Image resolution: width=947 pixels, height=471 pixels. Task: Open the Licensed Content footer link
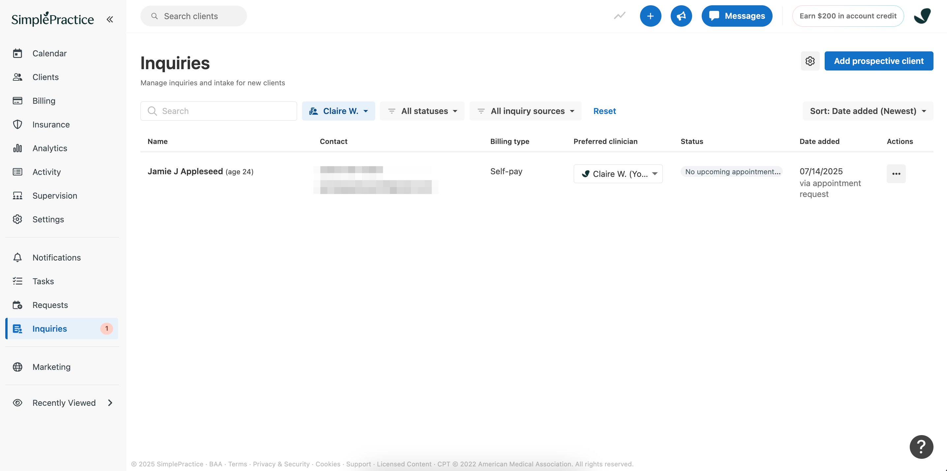404,464
